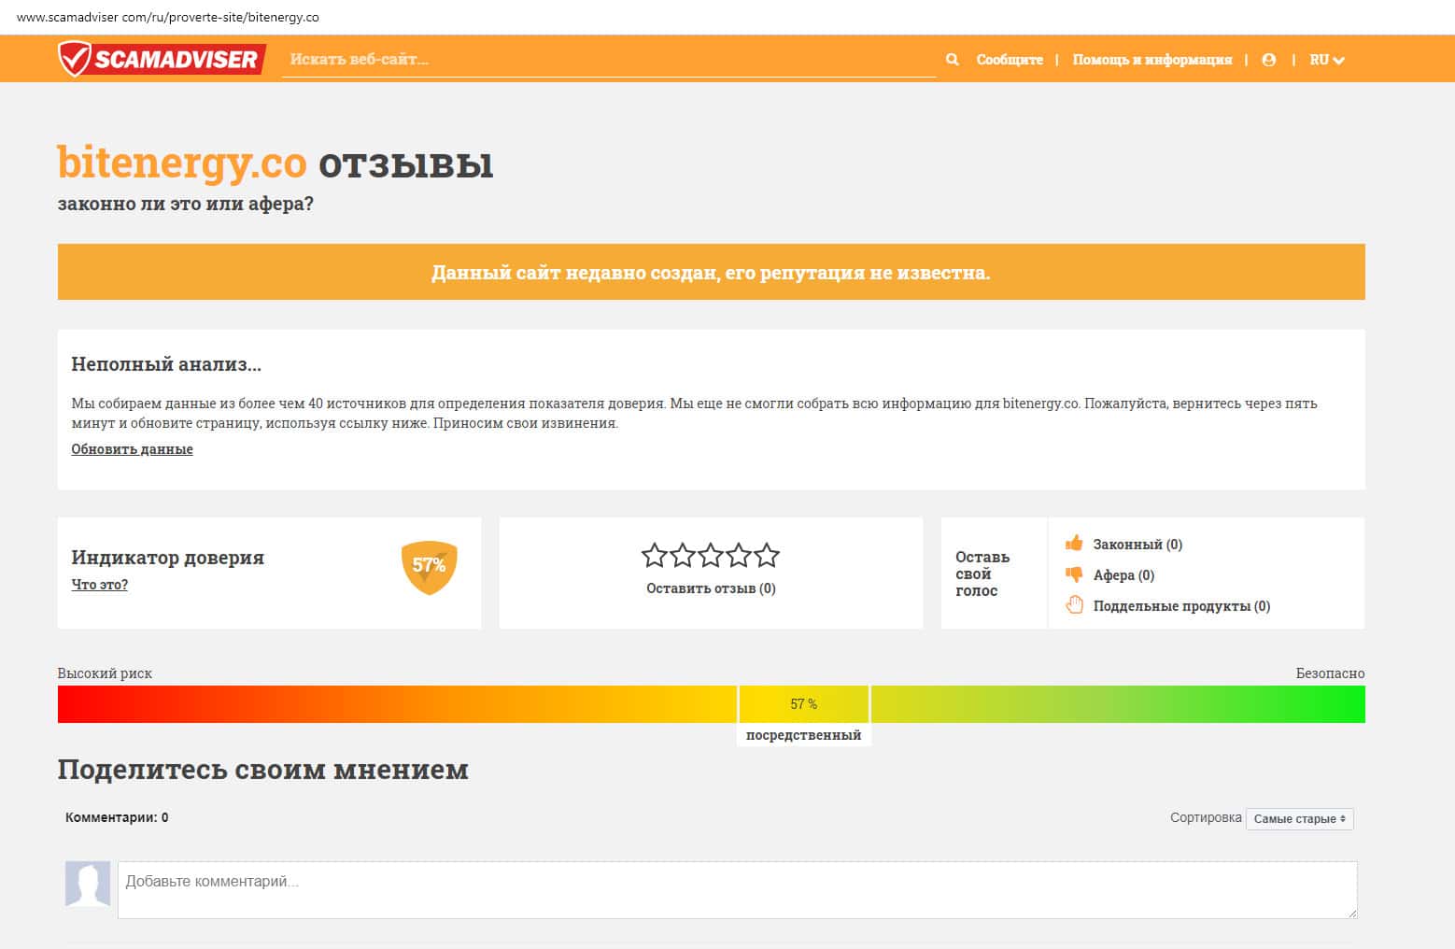Click the Поделитесь своим мнением heading
The image size is (1455, 949).
(263, 770)
